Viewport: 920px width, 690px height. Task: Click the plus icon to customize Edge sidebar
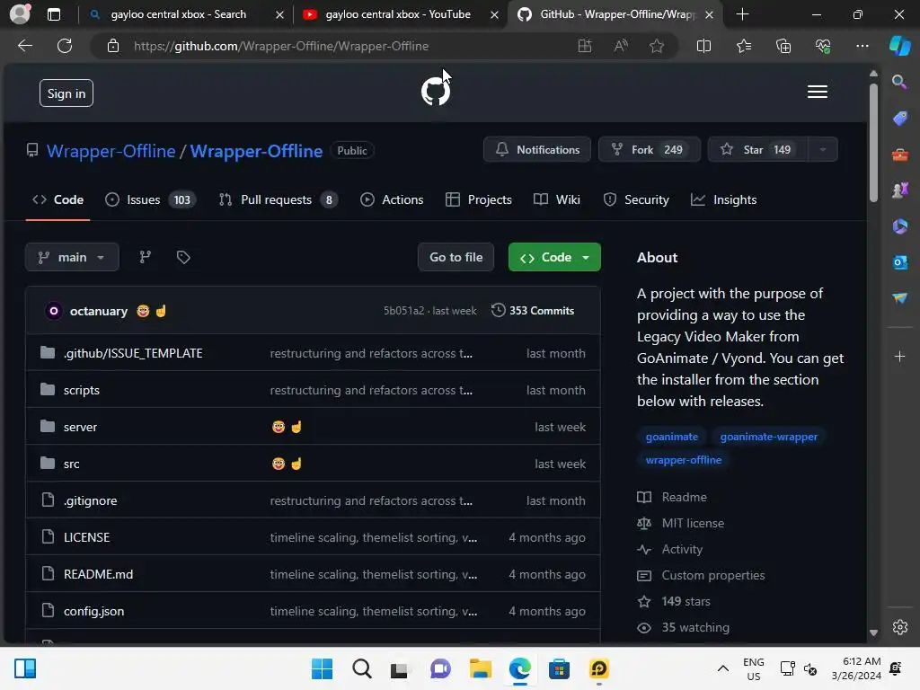coord(899,356)
